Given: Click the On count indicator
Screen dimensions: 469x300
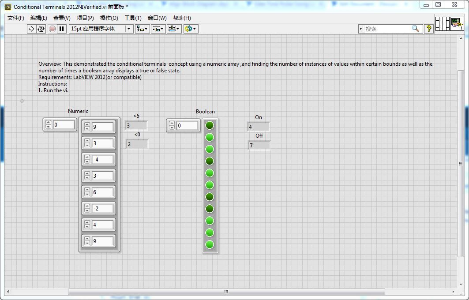Looking at the screenshot, I should click(259, 127).
